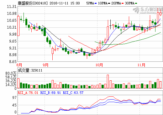Screen dimensions: 163x115
Task: Click the 58.1万 volume axis label
Action: tap(11, 77)
